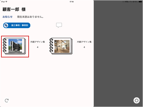Image resolution: width=143 pixels, height=107 pixels.
Task: Tap the Wi-Fi icon in status bar
Action: pyautogui.click(x=6, y=2)
